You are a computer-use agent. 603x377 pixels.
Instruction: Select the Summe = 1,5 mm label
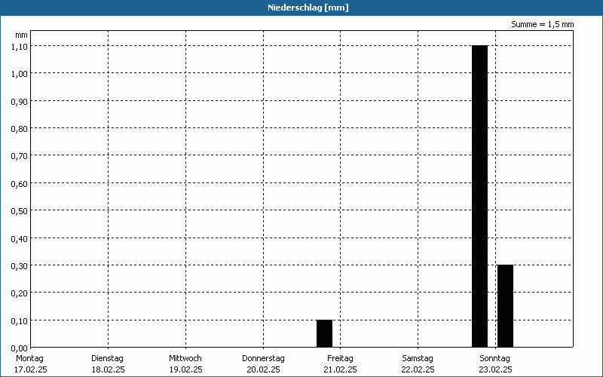tap(542, 24)
